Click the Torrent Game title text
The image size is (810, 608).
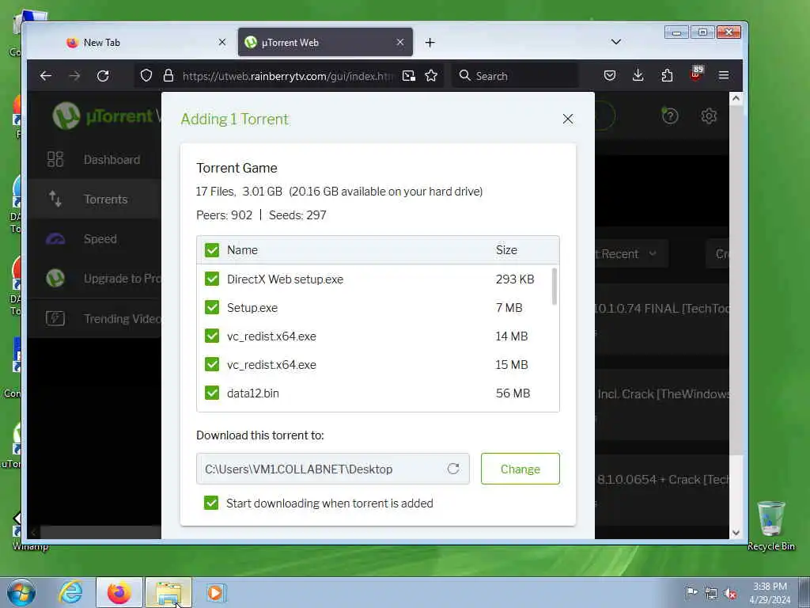click(237, 168)
